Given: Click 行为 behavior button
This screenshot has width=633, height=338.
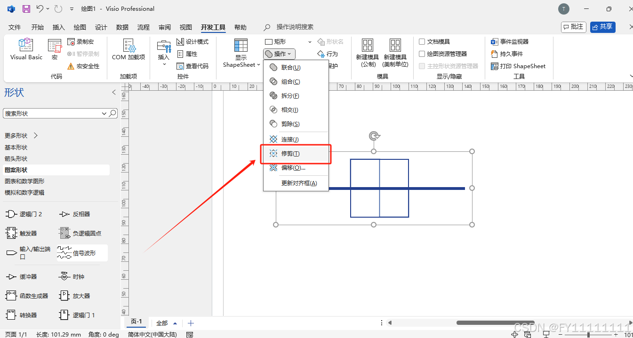Looking at the screenshot, I should coord(328,54).
